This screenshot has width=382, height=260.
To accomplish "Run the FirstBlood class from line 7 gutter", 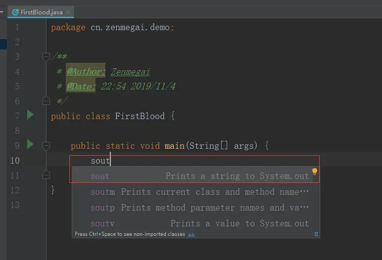I will click(30, 115).
